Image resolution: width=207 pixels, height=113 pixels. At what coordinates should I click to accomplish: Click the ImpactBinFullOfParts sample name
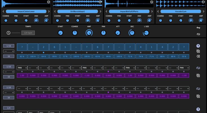pos(129,12)
